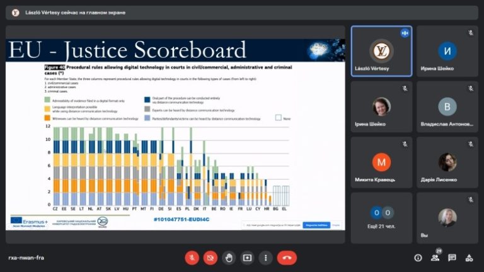Click muted mic icon on Владислав Антонов tile
Image resolution: width=484 pixels, height=272 pixels.
[x=470, y=89]
